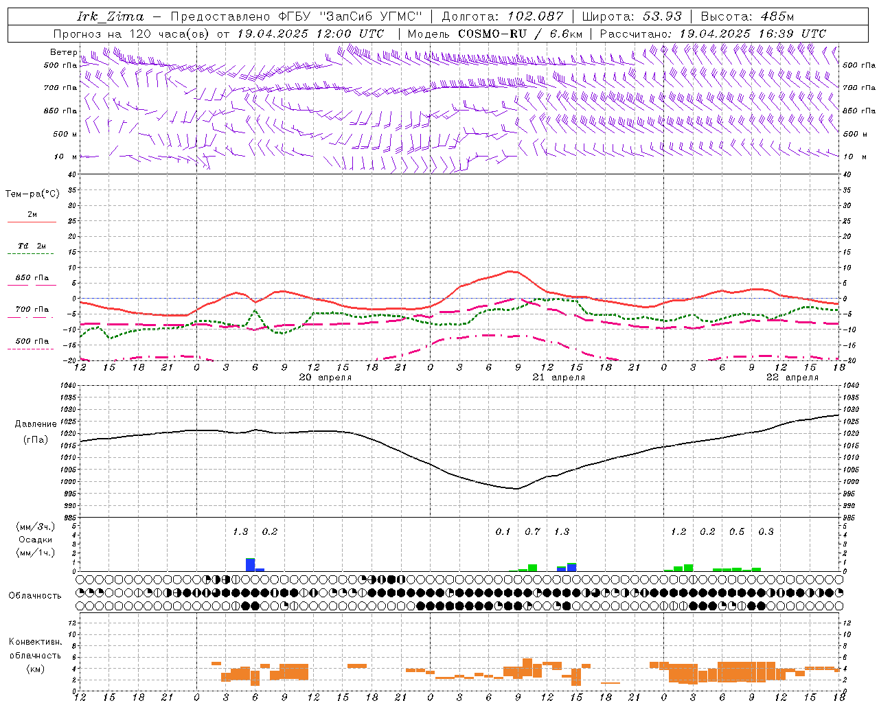The height and width of the screenshot is (703, 879).
Task: Click the "Конвективн." convective cloud label
Action: tap(35, 642)
